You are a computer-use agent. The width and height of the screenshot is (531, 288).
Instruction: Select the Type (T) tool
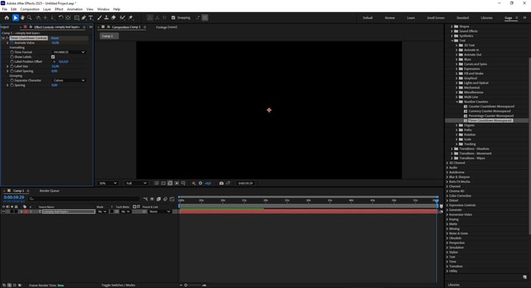pos(91,17)
